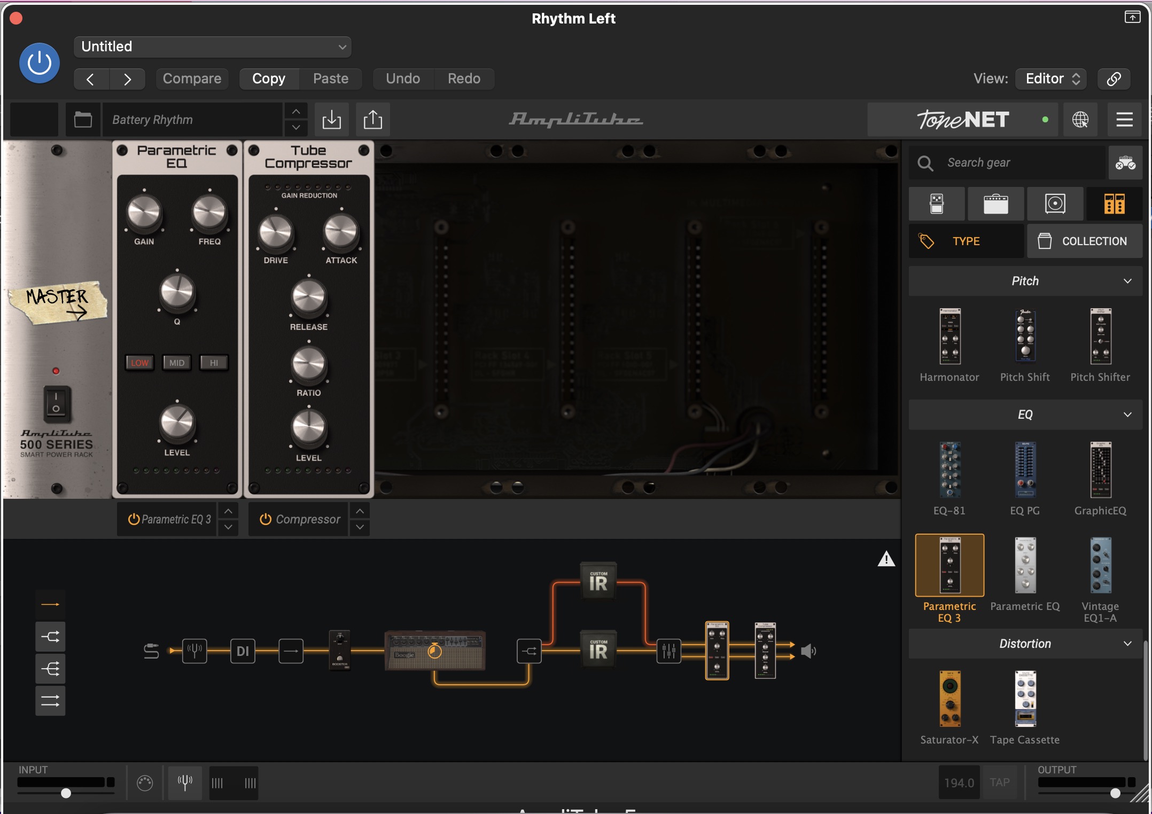Click the OUTPUT level slider handle

[1115, 793]
